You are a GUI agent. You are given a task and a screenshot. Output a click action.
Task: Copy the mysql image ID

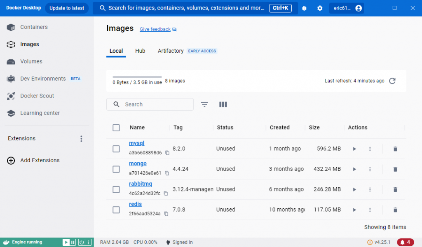(x=167, y=153)
